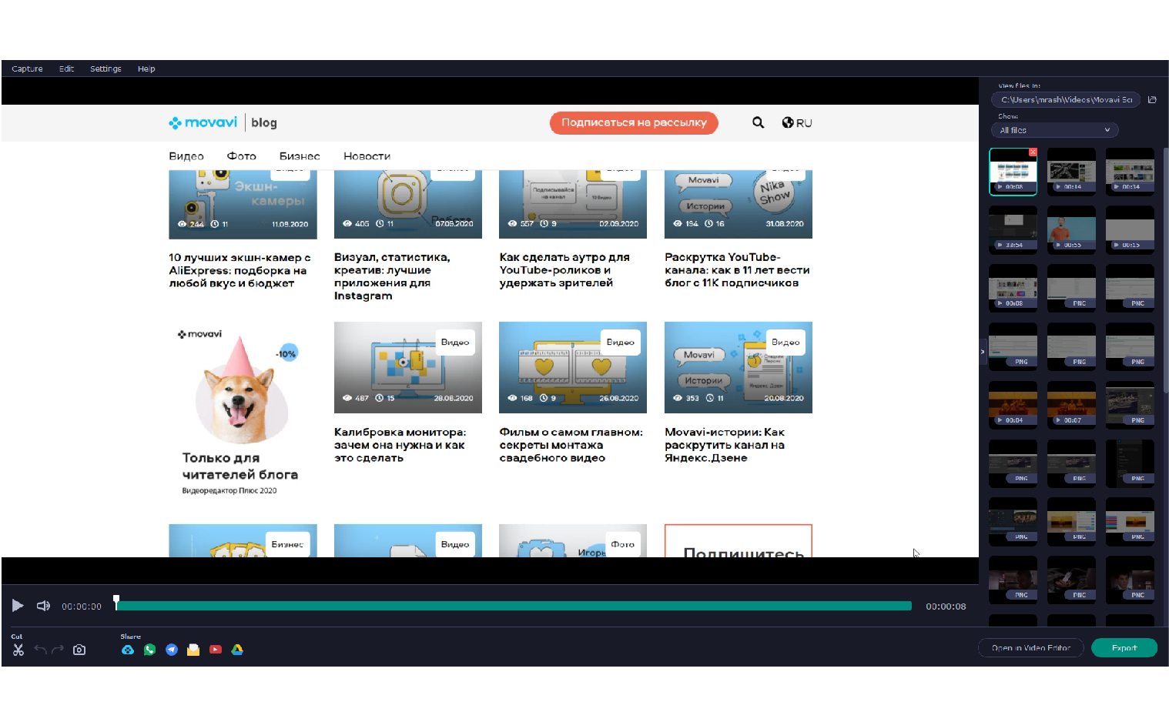This screenshot has width=1169, height=722.
Task: Share the recording to Telegram
Action: point(172,650)
